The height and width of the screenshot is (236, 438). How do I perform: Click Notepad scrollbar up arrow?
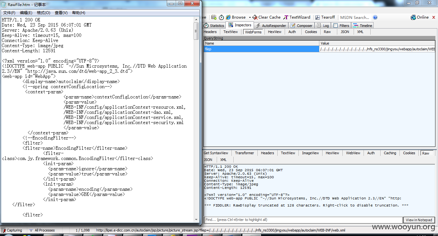point(196,20)
